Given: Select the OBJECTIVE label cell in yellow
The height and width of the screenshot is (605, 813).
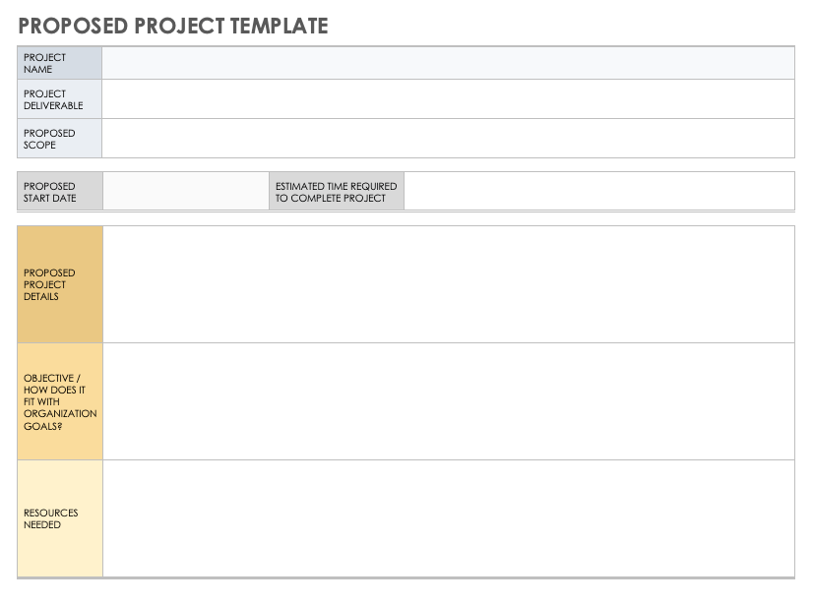Looking at the screenshot, I should [60, 401].
